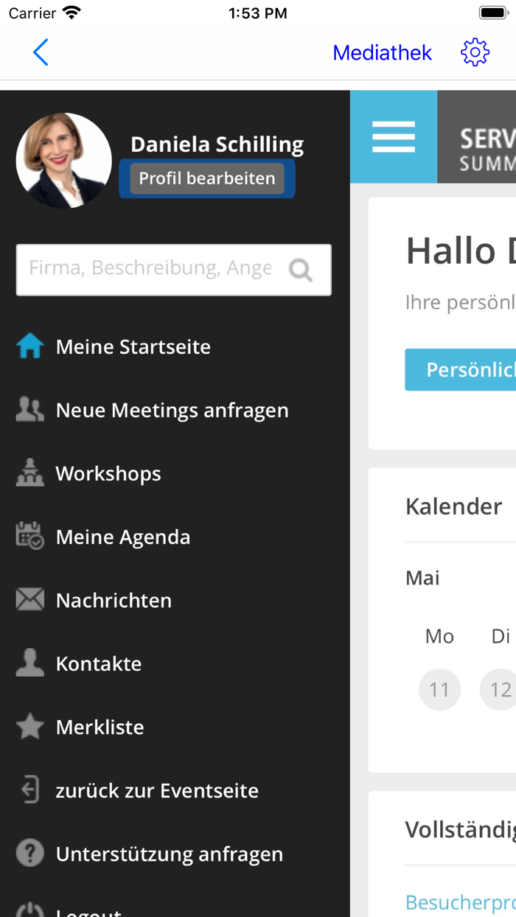Screen dimensions: 516x917
Task: Open the Besucherpro link
Action: 460,902
